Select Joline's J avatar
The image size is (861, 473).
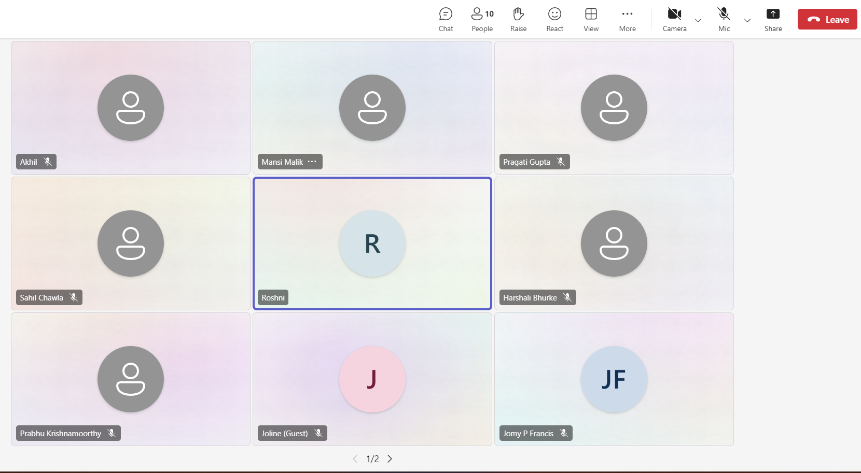tap(372, 379)
